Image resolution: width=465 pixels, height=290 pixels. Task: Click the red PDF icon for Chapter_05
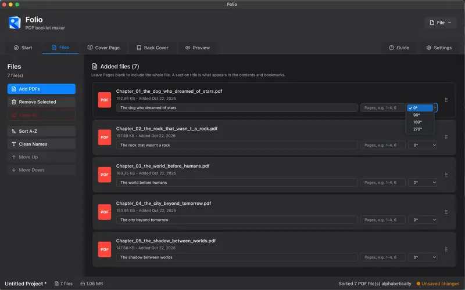[105, 249]
